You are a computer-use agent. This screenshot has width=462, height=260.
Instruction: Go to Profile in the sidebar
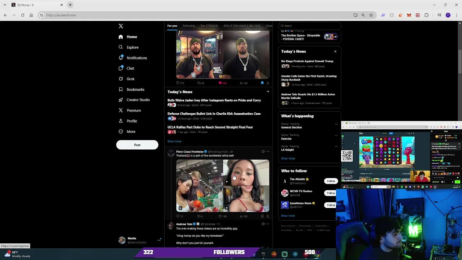(x=128, y=121)
